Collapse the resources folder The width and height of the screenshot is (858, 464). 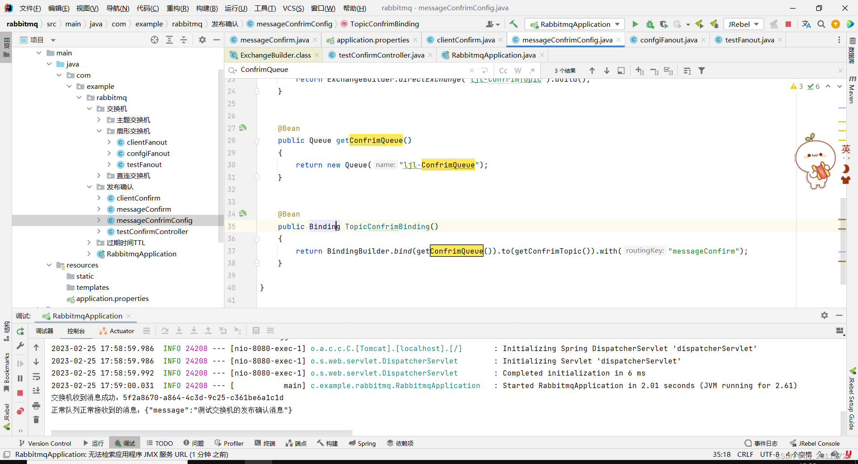(x=49, y=265)
